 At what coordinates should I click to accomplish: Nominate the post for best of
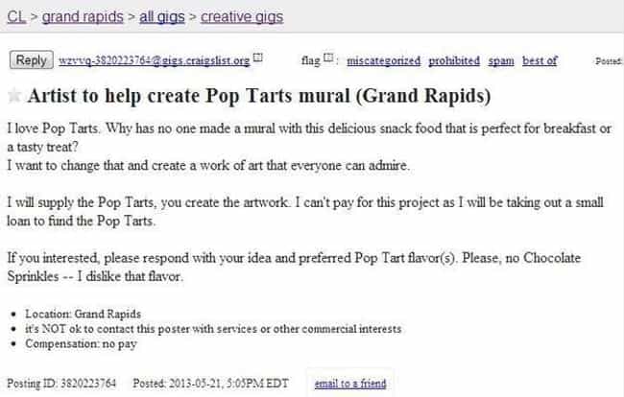540,60
